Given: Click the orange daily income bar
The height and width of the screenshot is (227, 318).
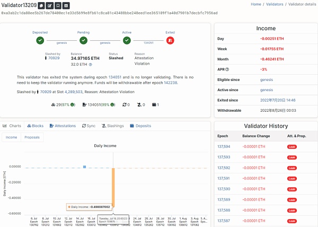Looking at the screenshot, I should click(113, 188).
